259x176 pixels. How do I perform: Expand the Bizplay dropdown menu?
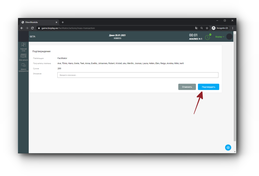(220, 37)
